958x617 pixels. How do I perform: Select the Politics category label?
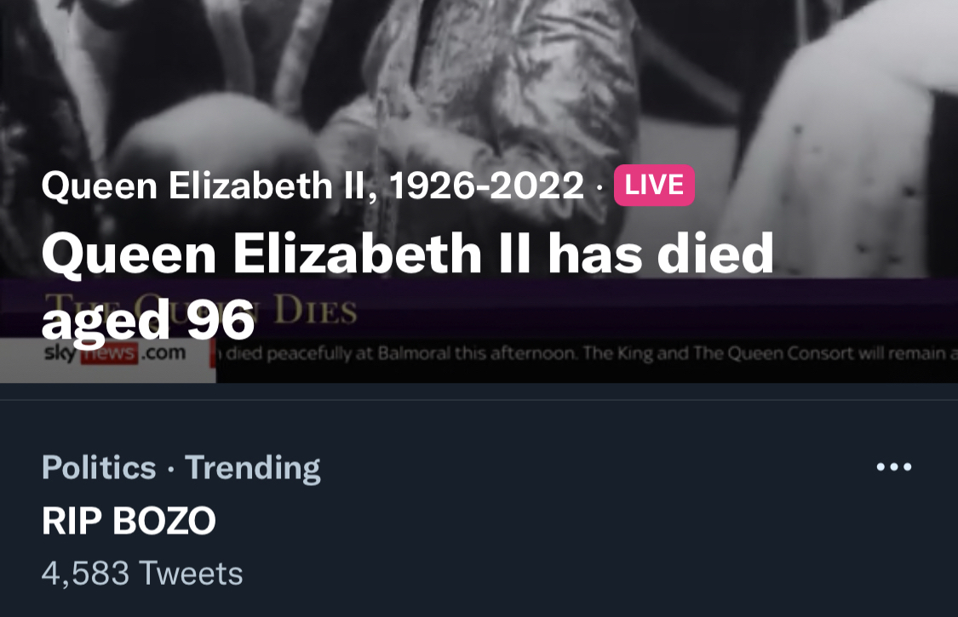pos(99,467)
